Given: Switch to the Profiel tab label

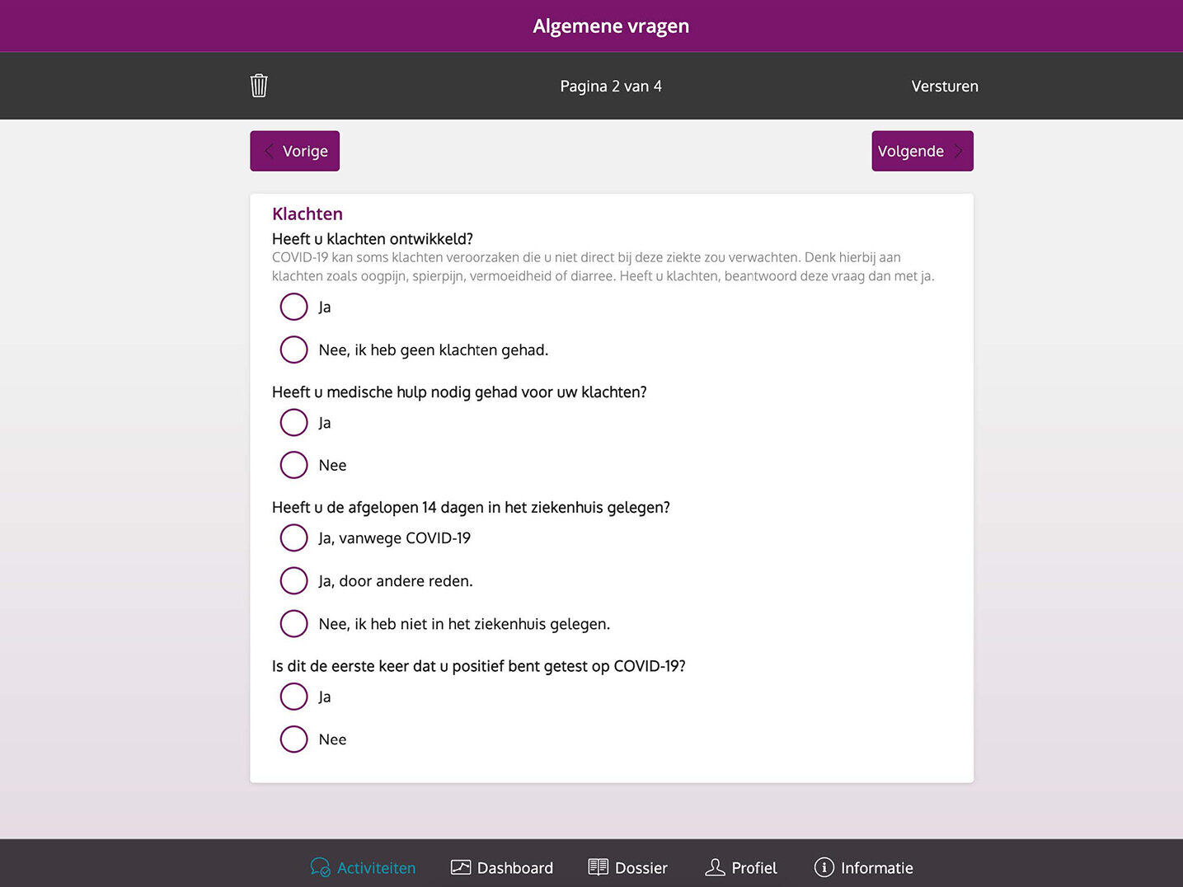Looking at the screenshot, I should 753,868.
